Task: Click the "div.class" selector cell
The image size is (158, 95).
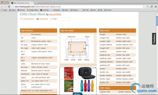Action: pos(24,67)
